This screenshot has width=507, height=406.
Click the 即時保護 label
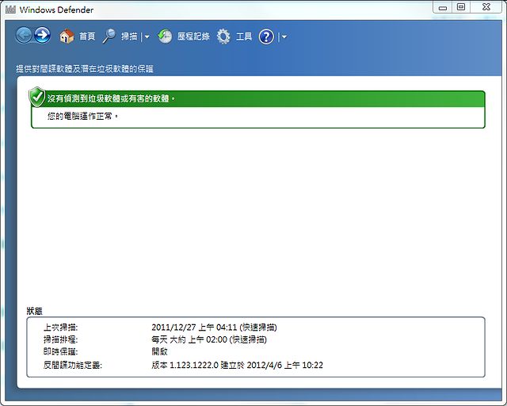pos(60,351)
